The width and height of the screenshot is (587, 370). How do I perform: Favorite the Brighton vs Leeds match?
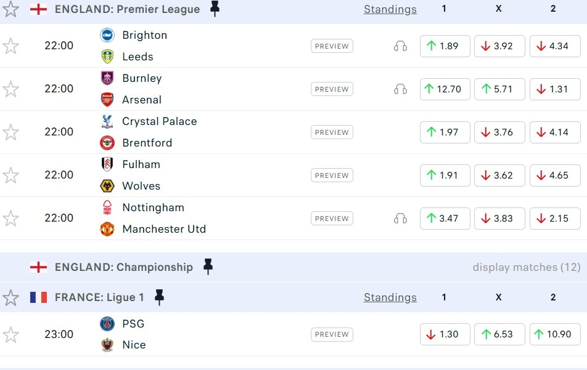coord(11,46)
